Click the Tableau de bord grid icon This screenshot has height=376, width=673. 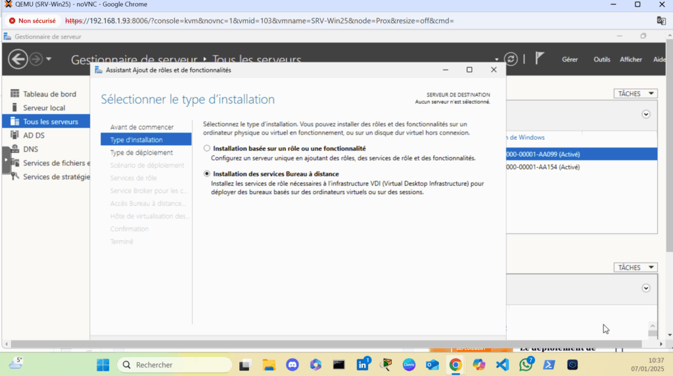click(x=14, y=93)
